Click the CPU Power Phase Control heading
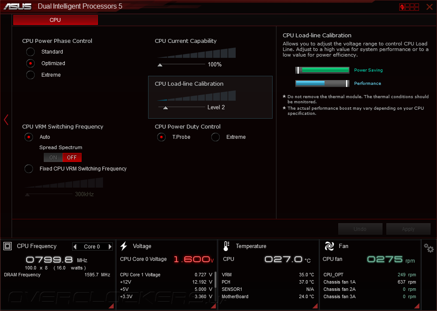 pyautogui.click(x=57, y=41)
